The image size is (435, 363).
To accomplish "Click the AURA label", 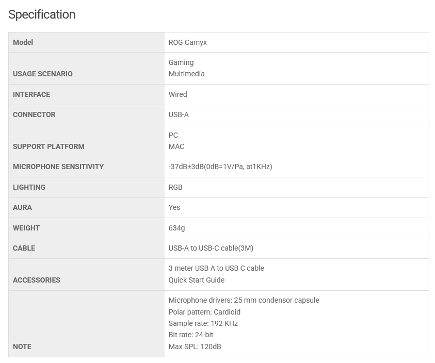I will pyautogui.click(x=22, y=207).
